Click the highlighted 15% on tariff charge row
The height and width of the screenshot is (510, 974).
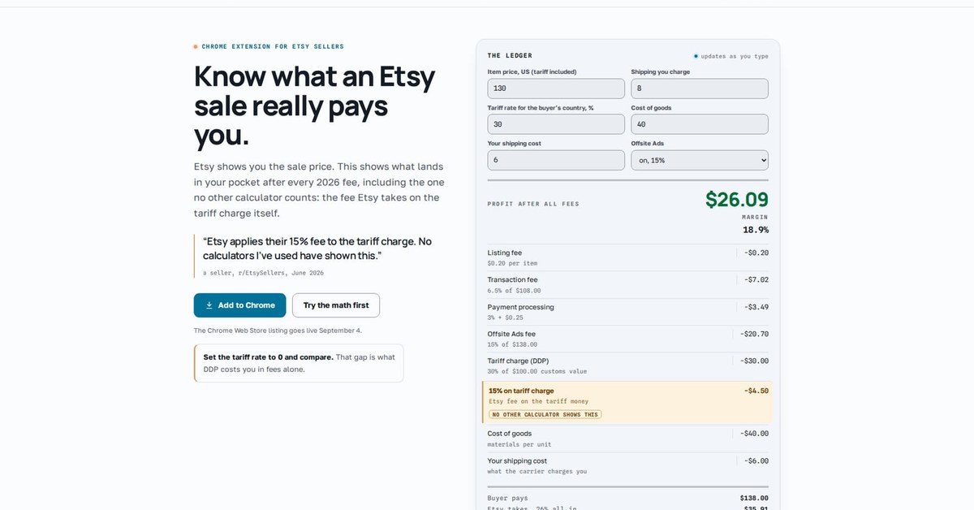click(x=627, y=403)
